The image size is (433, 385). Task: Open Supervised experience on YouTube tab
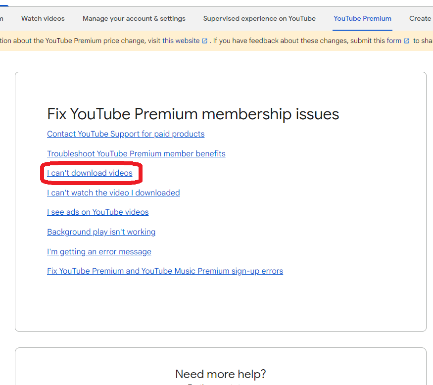pyautogui.click(x=259, y=18)
